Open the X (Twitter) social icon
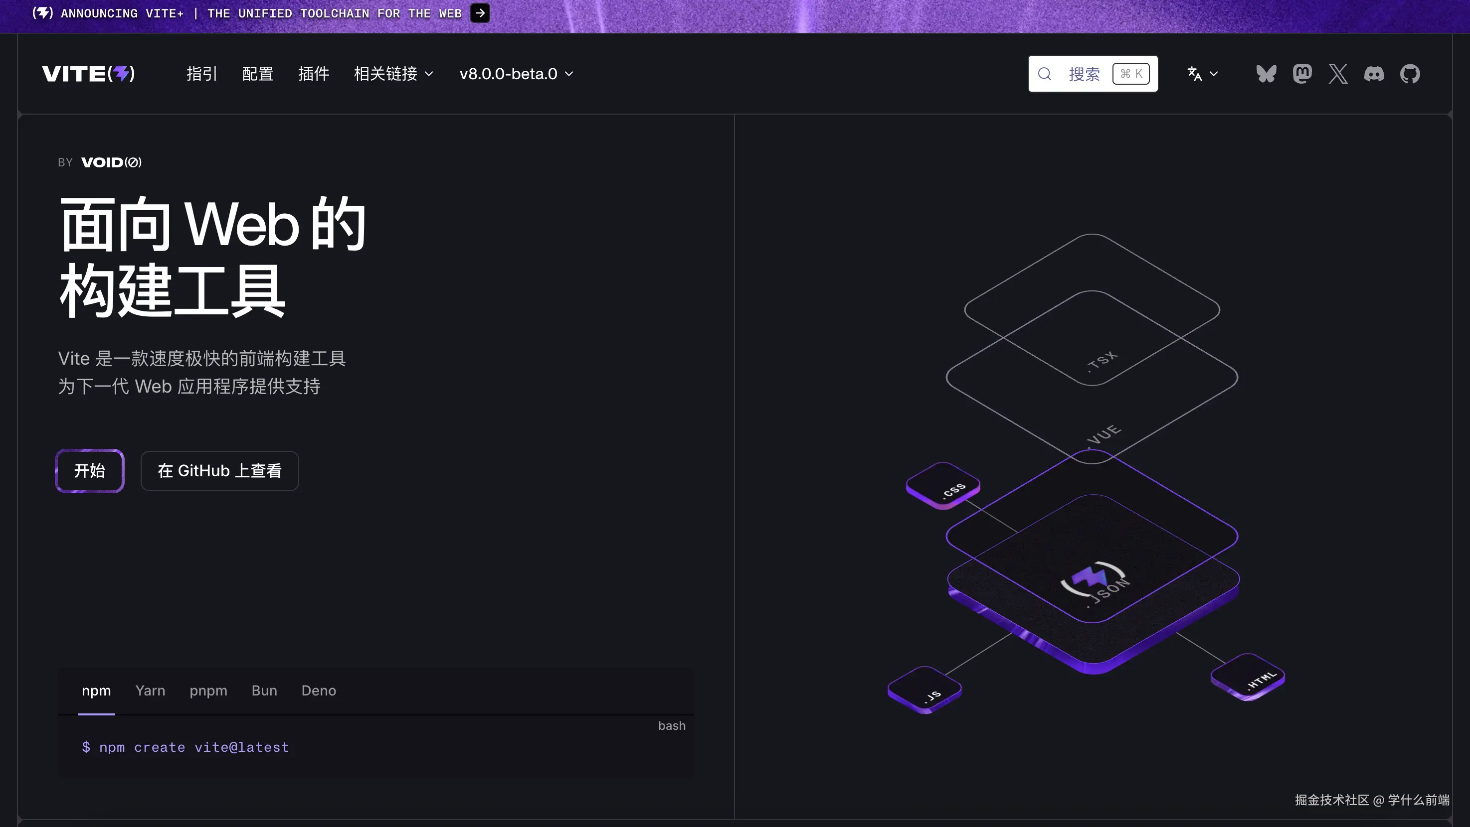Image resolution: width=1470 pixels, height=827 pixels. (x=1338, y=74)
